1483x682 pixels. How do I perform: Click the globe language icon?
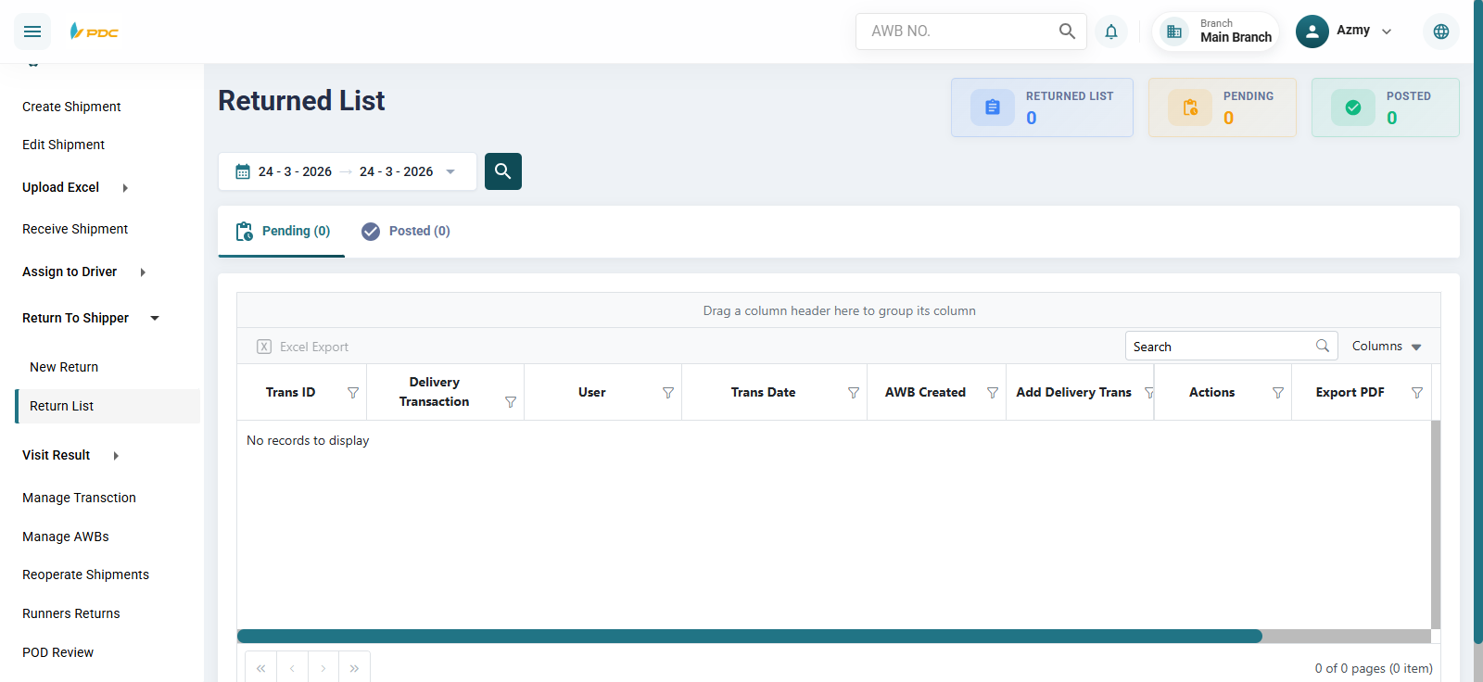(1440, 32)
